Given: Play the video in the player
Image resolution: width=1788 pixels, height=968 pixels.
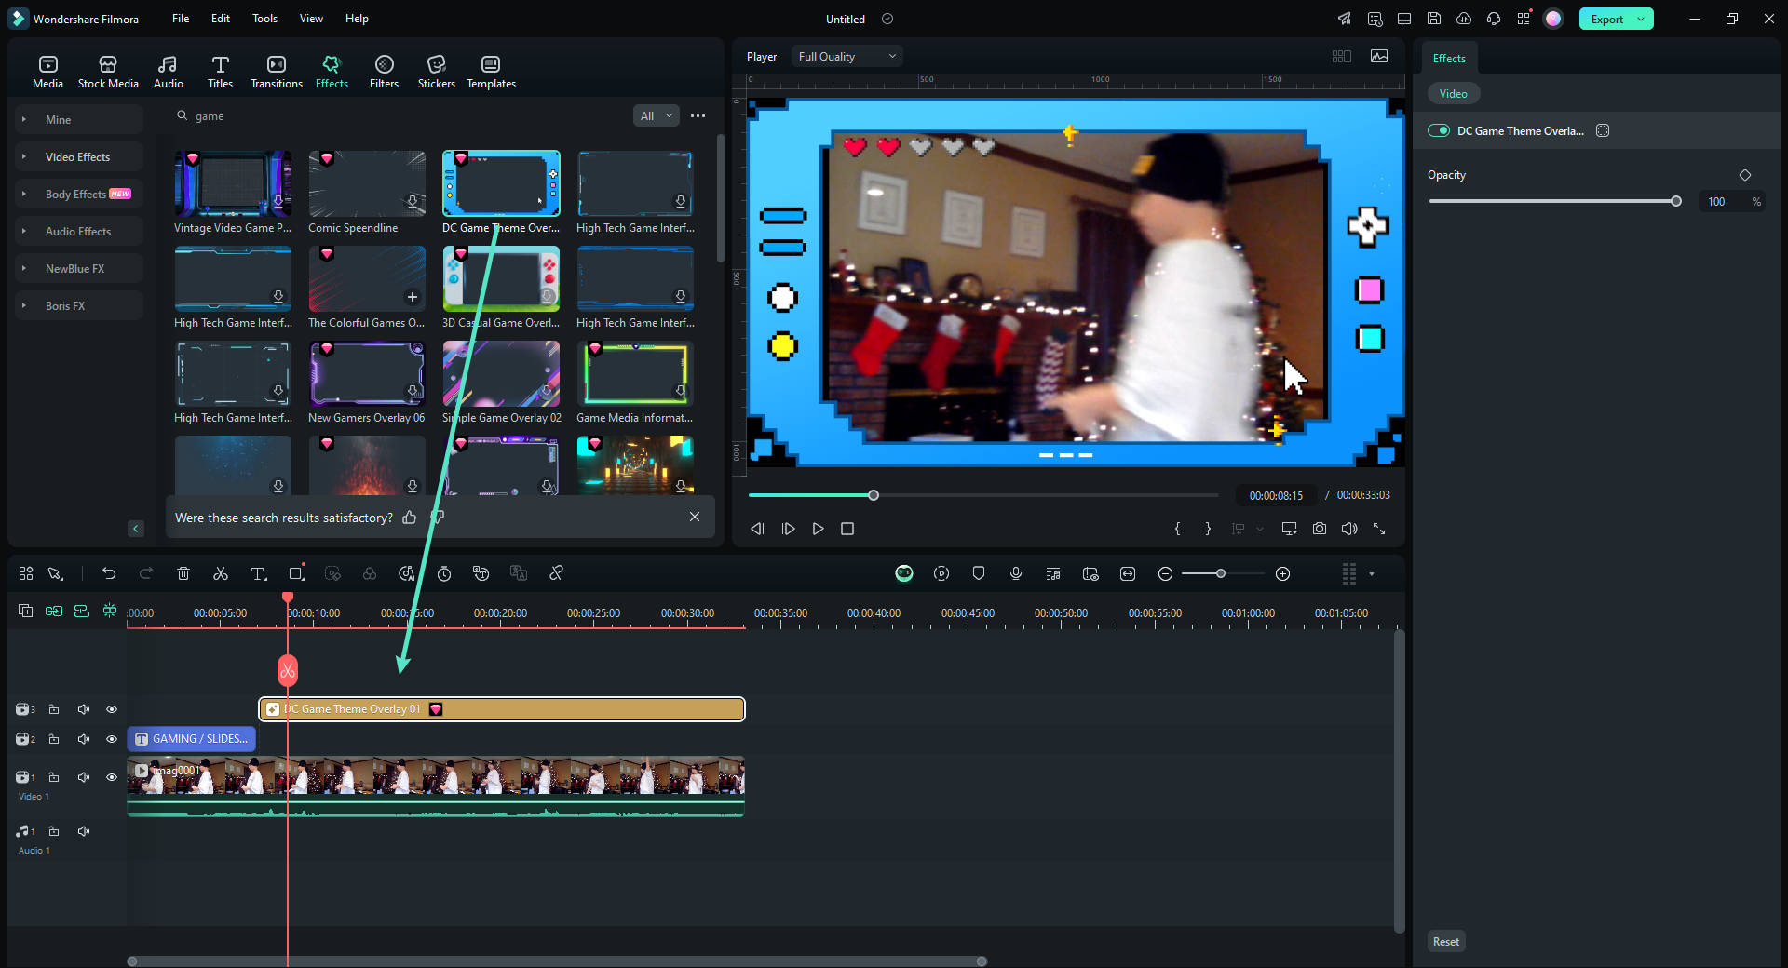Looking at the screenshot, I should pos(818,529).
